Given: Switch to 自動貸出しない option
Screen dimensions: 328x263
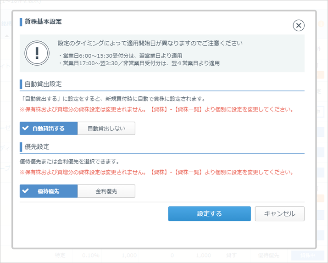Looking at the screenshot, I should click(106, 129).
